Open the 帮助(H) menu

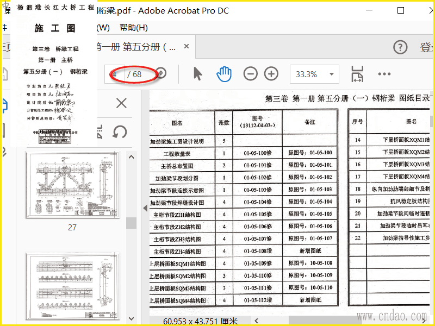(133, 28)
